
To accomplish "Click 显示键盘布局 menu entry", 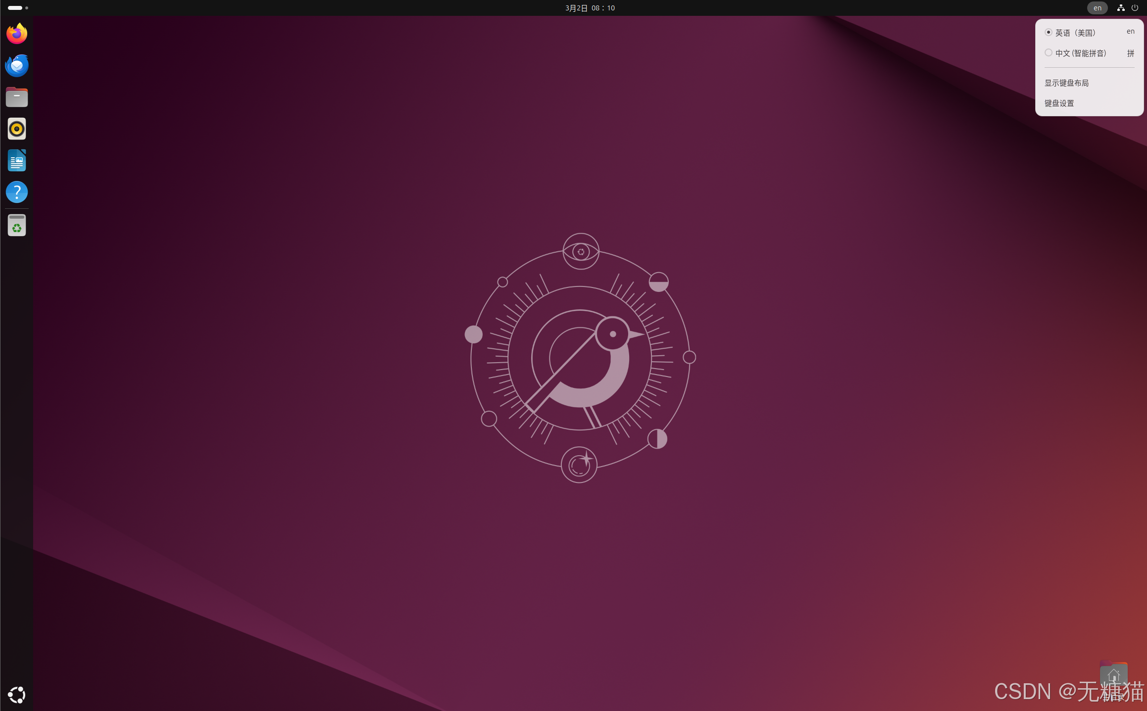I will 1066,83.
